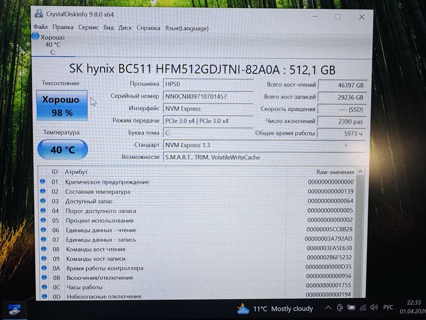Click the status dot of attribute 0C
The width and height of the screenshot is (426, 320).
point(44,287)
